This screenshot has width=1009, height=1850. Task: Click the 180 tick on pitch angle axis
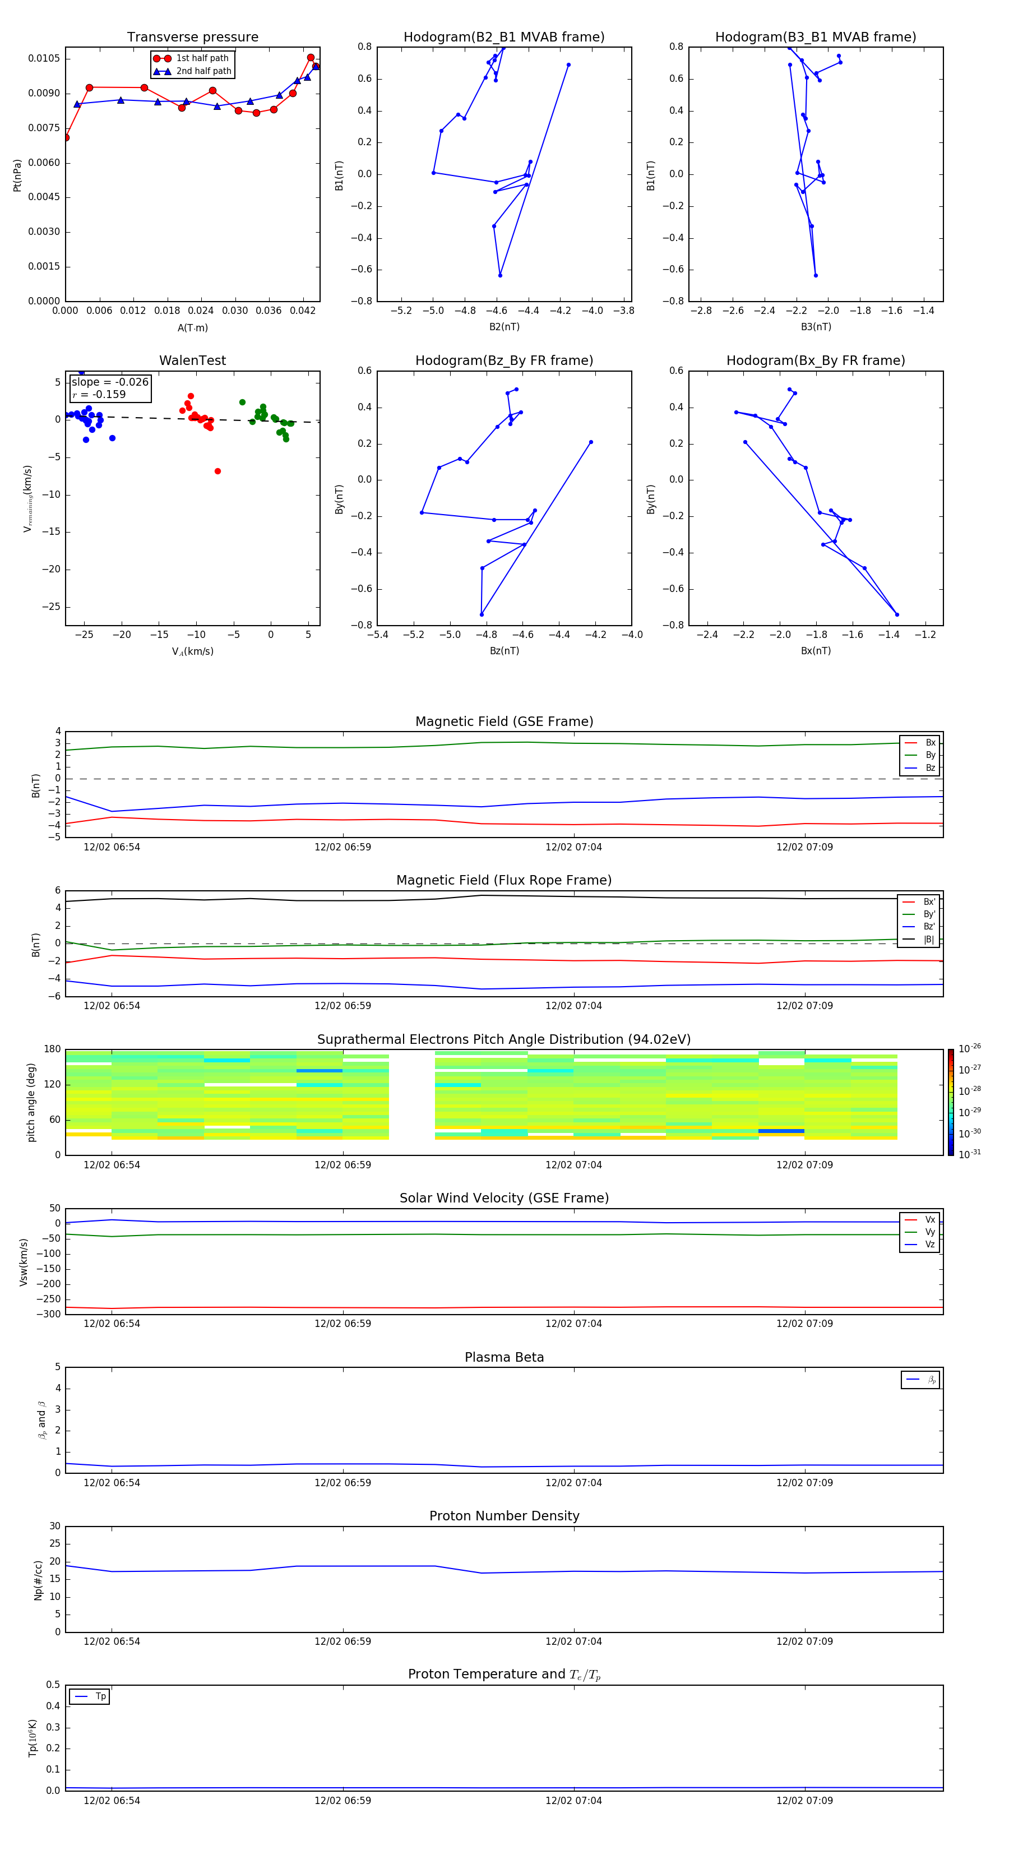[53, 1049]
